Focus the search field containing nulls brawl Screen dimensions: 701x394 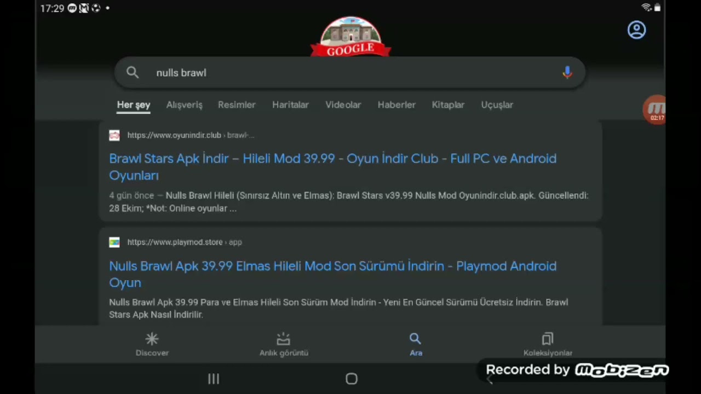(350, 72)
